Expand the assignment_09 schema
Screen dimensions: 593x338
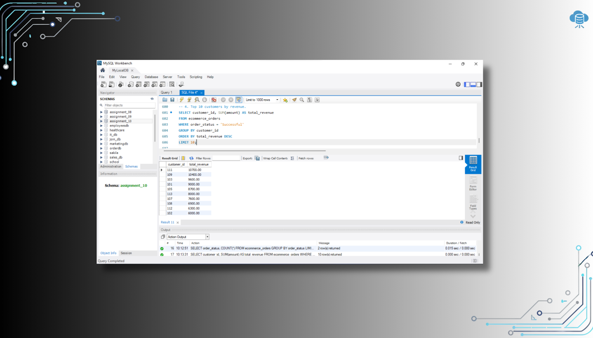coord(101,117)
